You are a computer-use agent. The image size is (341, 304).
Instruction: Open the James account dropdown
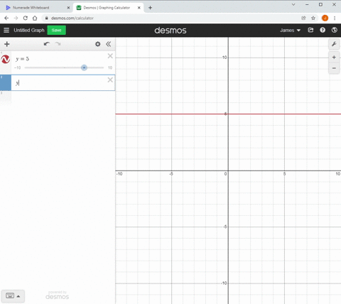tap(290, 31)
